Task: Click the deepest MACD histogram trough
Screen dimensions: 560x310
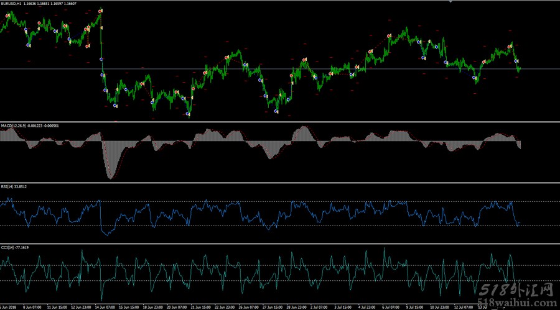Action: click(111, 178)
